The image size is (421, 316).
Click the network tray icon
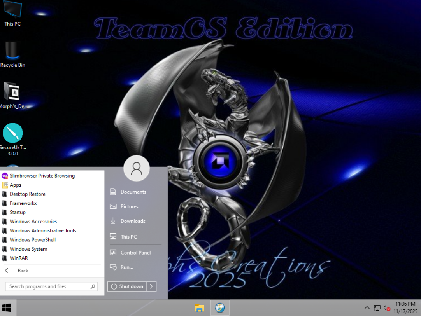coord(377,308)
